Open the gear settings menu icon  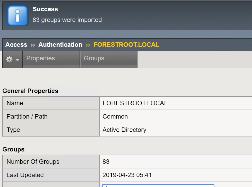tap(9, 59)
